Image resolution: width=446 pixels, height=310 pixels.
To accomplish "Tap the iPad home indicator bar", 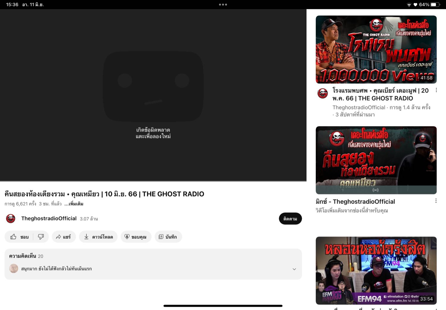I will pos(223,306).
